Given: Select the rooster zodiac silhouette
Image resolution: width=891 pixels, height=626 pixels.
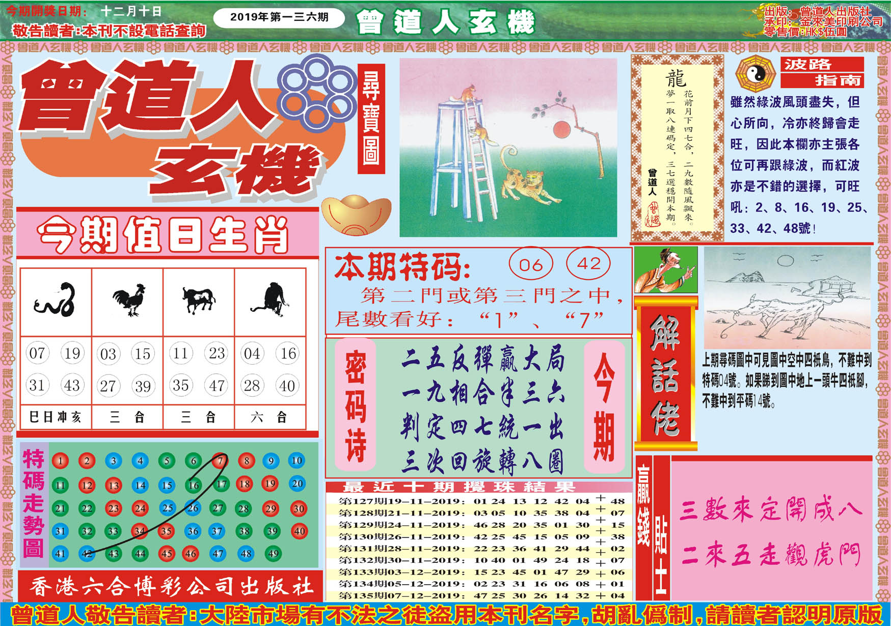Looking at the screenshot, I should pyautogui.click(x=128, y=301).
